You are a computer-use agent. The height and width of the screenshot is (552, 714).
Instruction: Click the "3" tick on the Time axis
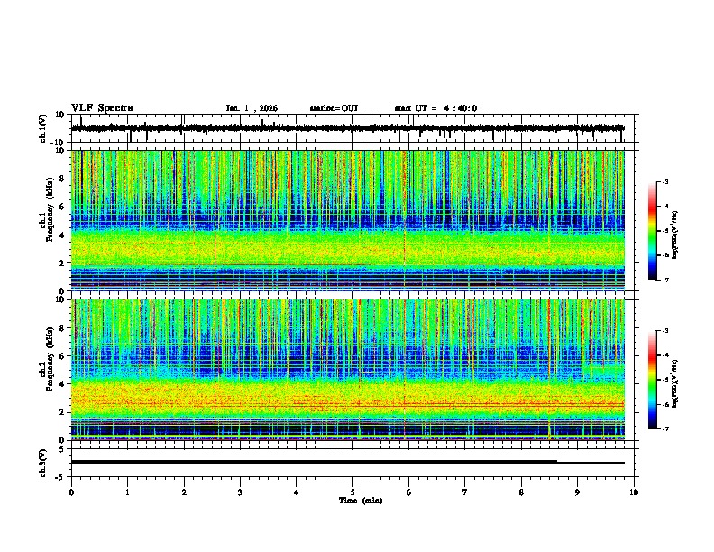point(240,492)
